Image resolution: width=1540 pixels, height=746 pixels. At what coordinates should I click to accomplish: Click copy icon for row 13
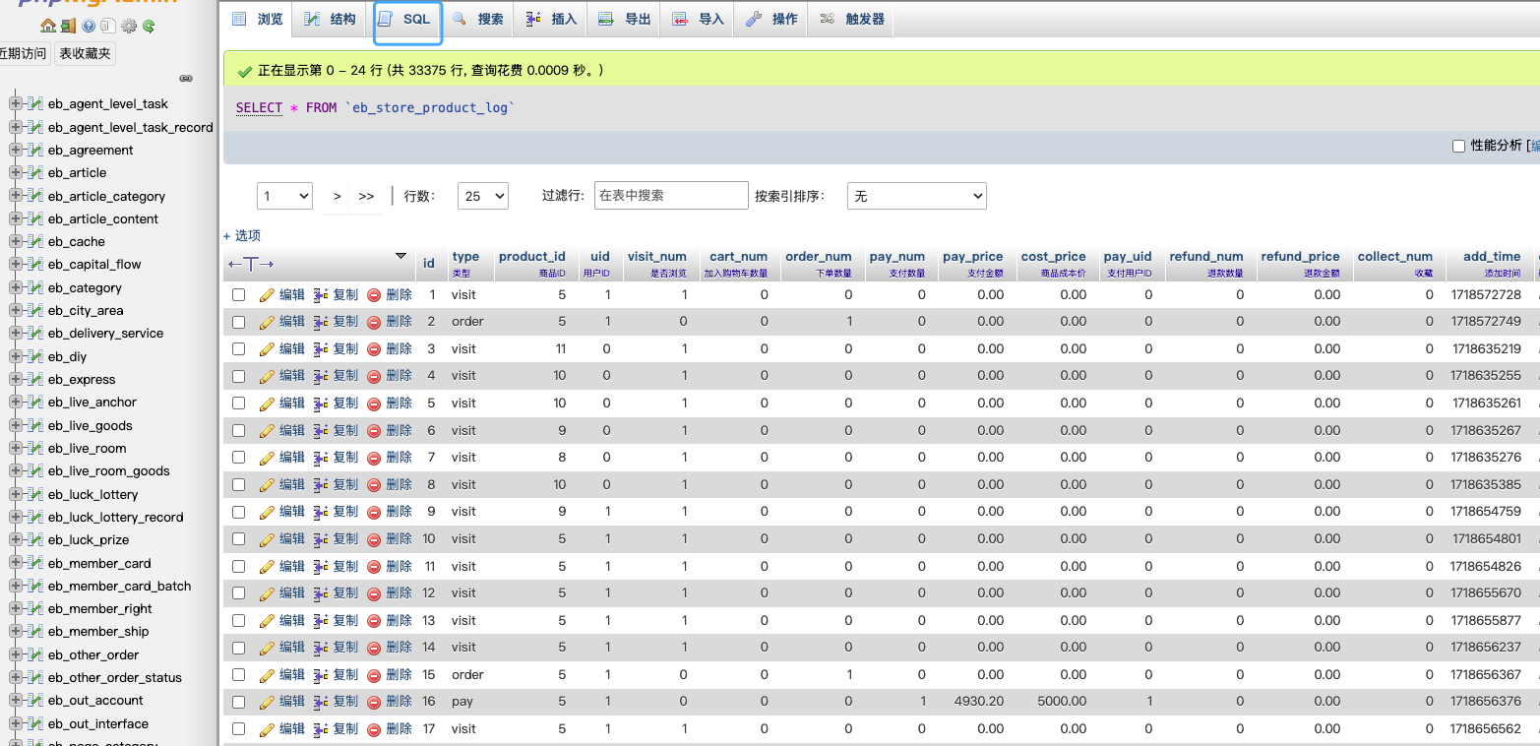(321, 621)
